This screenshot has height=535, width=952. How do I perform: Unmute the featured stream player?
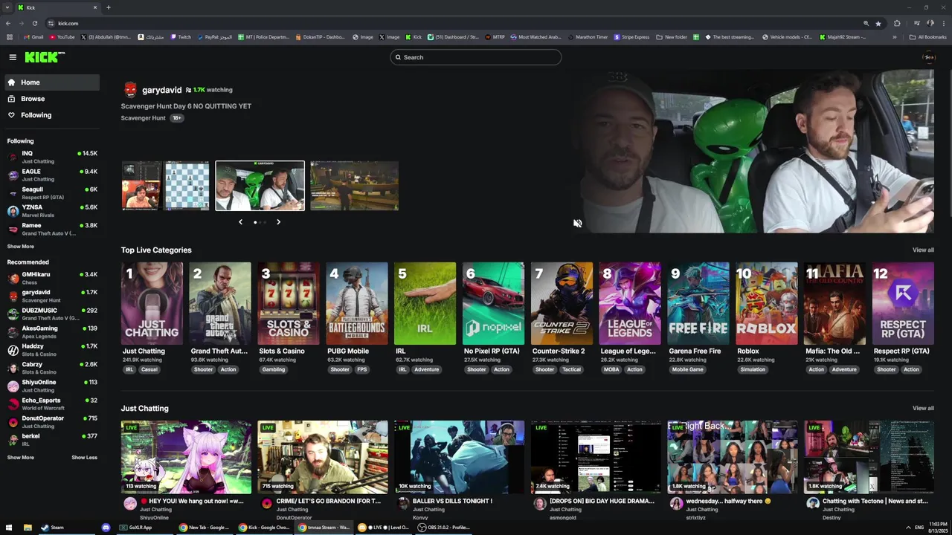577,223
